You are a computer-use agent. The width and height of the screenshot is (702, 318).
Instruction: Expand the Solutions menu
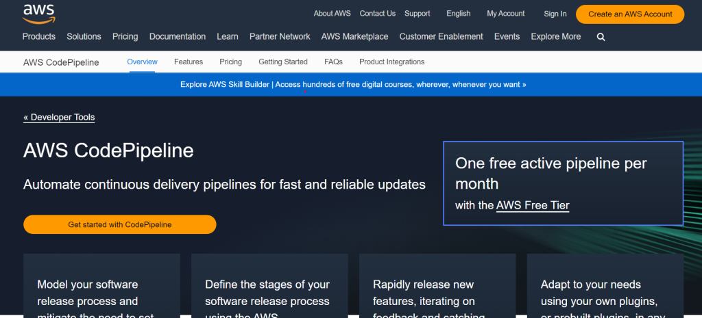click(x=84, y=36)
